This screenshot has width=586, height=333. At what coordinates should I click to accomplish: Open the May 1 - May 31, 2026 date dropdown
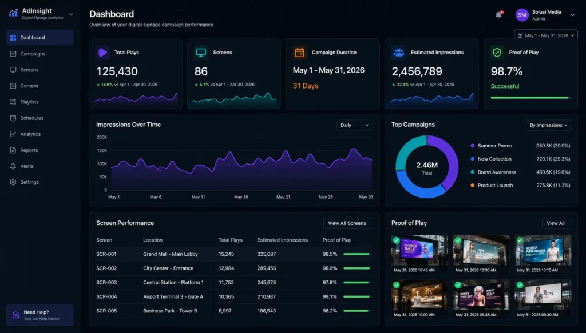coord(546,35)
